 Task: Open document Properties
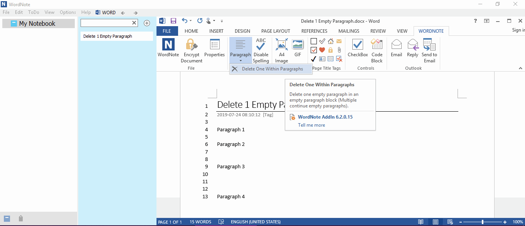214,48
